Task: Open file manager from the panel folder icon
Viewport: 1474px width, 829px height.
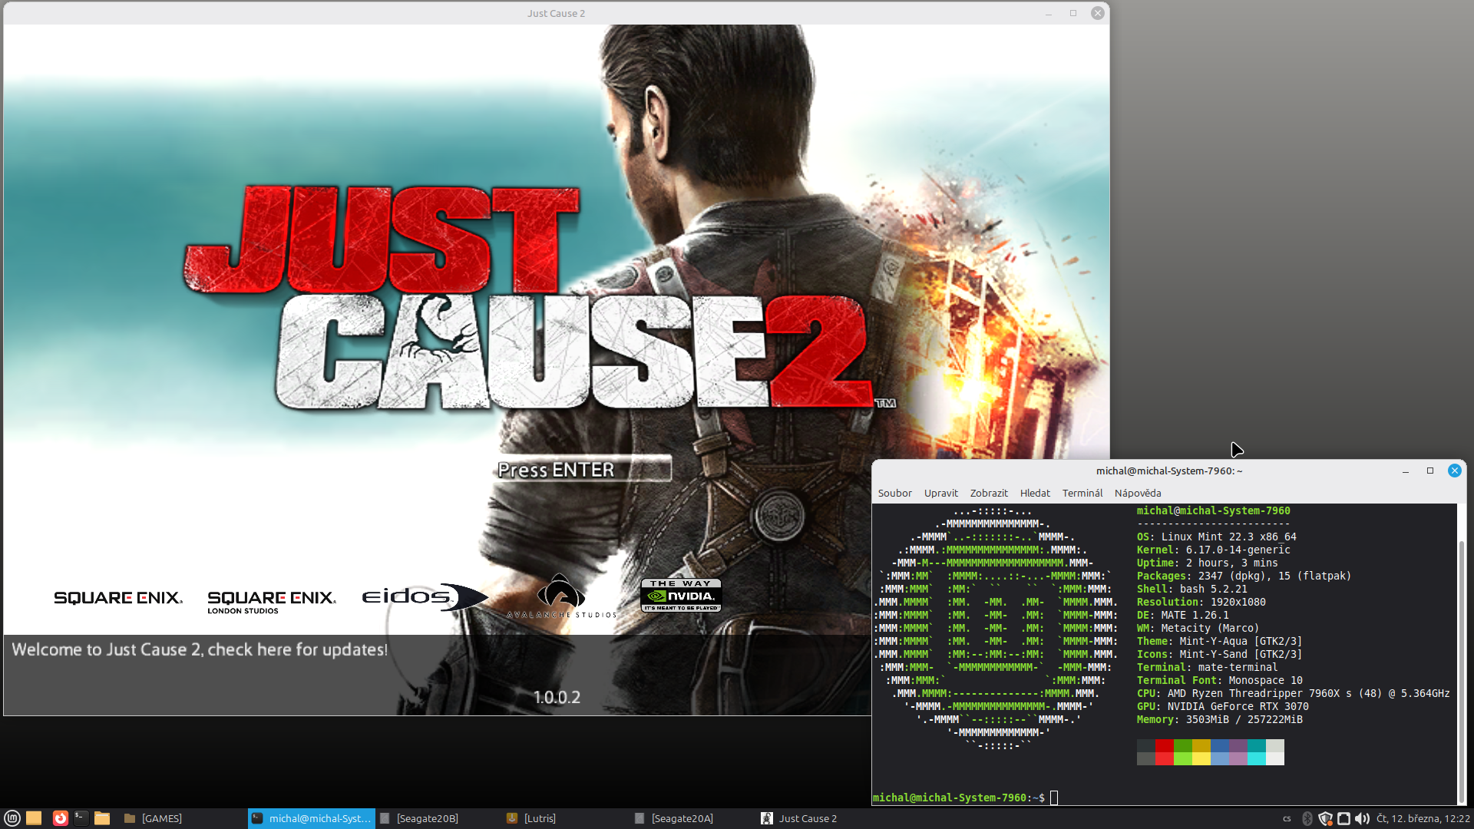Action: tap(102, 818)
